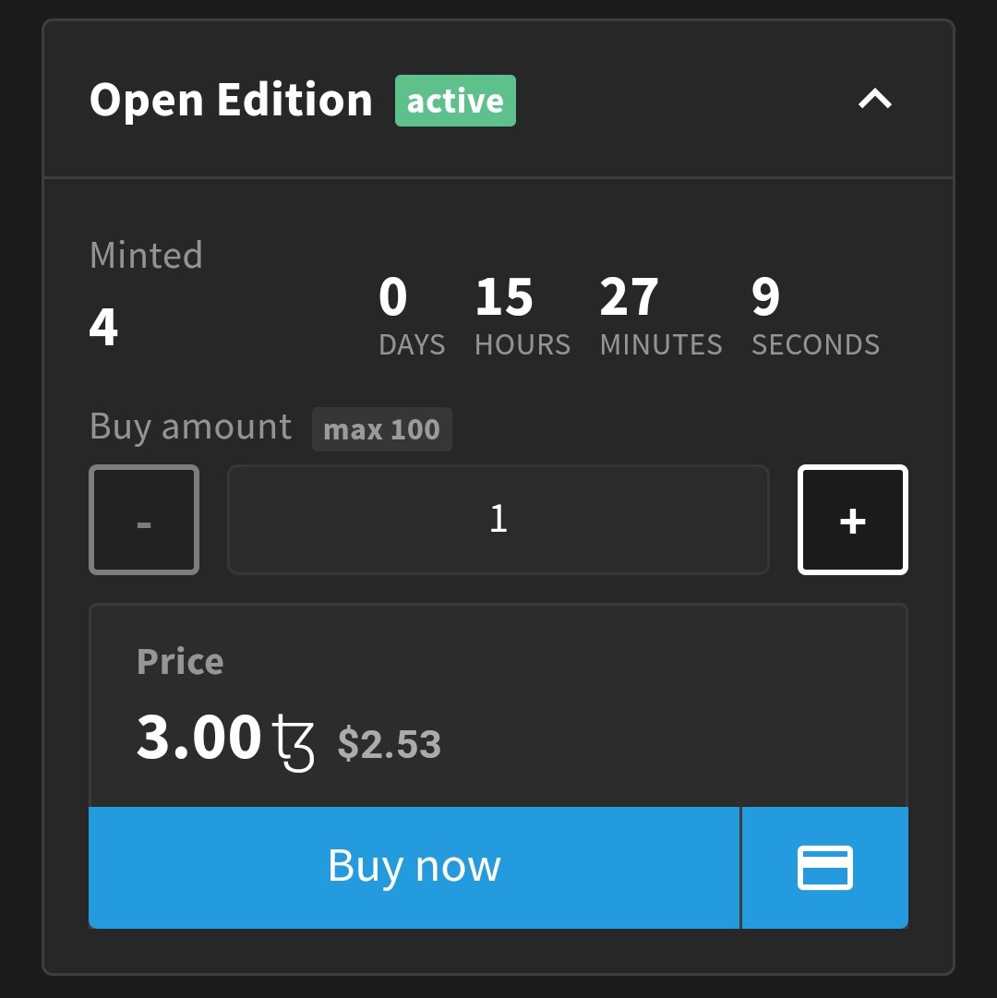Image resolution: width=997 pixels, height=998 pixels.
Task: Click the Price label
Action: tap(180, 661)
